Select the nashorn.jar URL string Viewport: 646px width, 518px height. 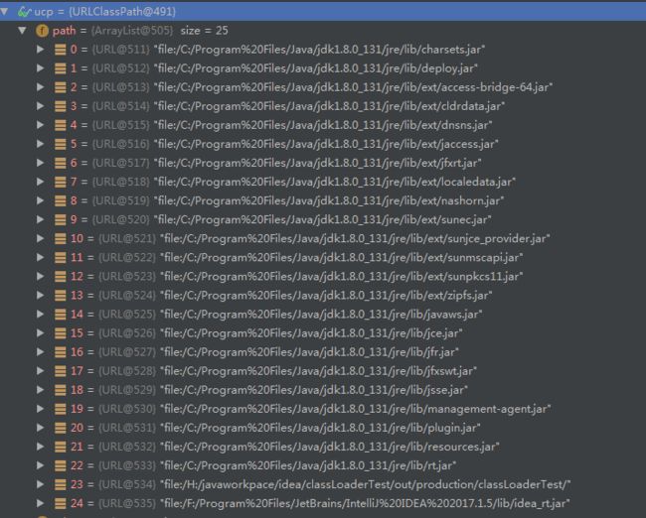click(329, 200)
